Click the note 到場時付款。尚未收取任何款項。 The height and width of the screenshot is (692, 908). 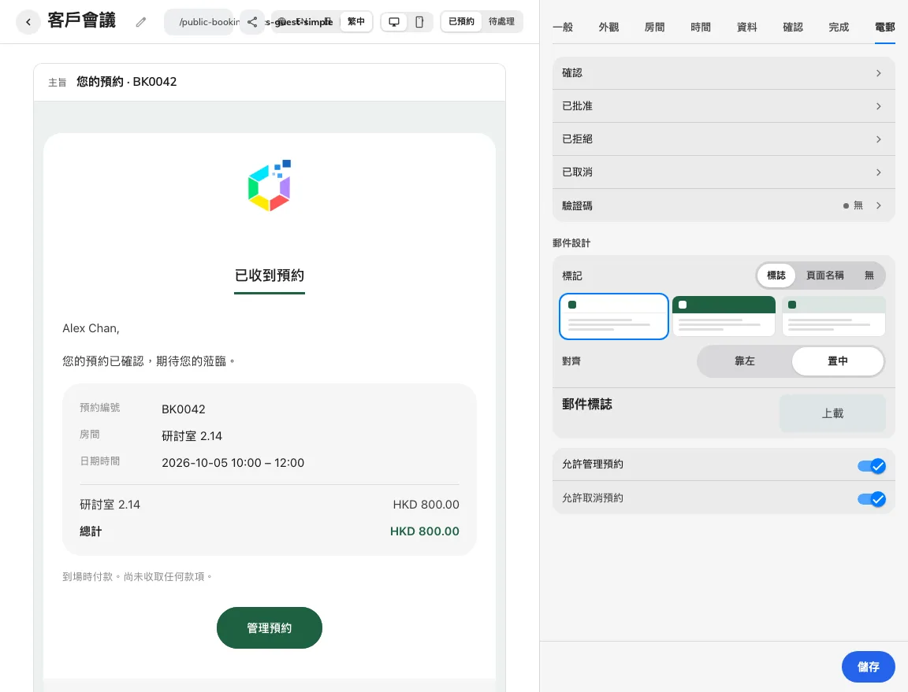(138, 576)
